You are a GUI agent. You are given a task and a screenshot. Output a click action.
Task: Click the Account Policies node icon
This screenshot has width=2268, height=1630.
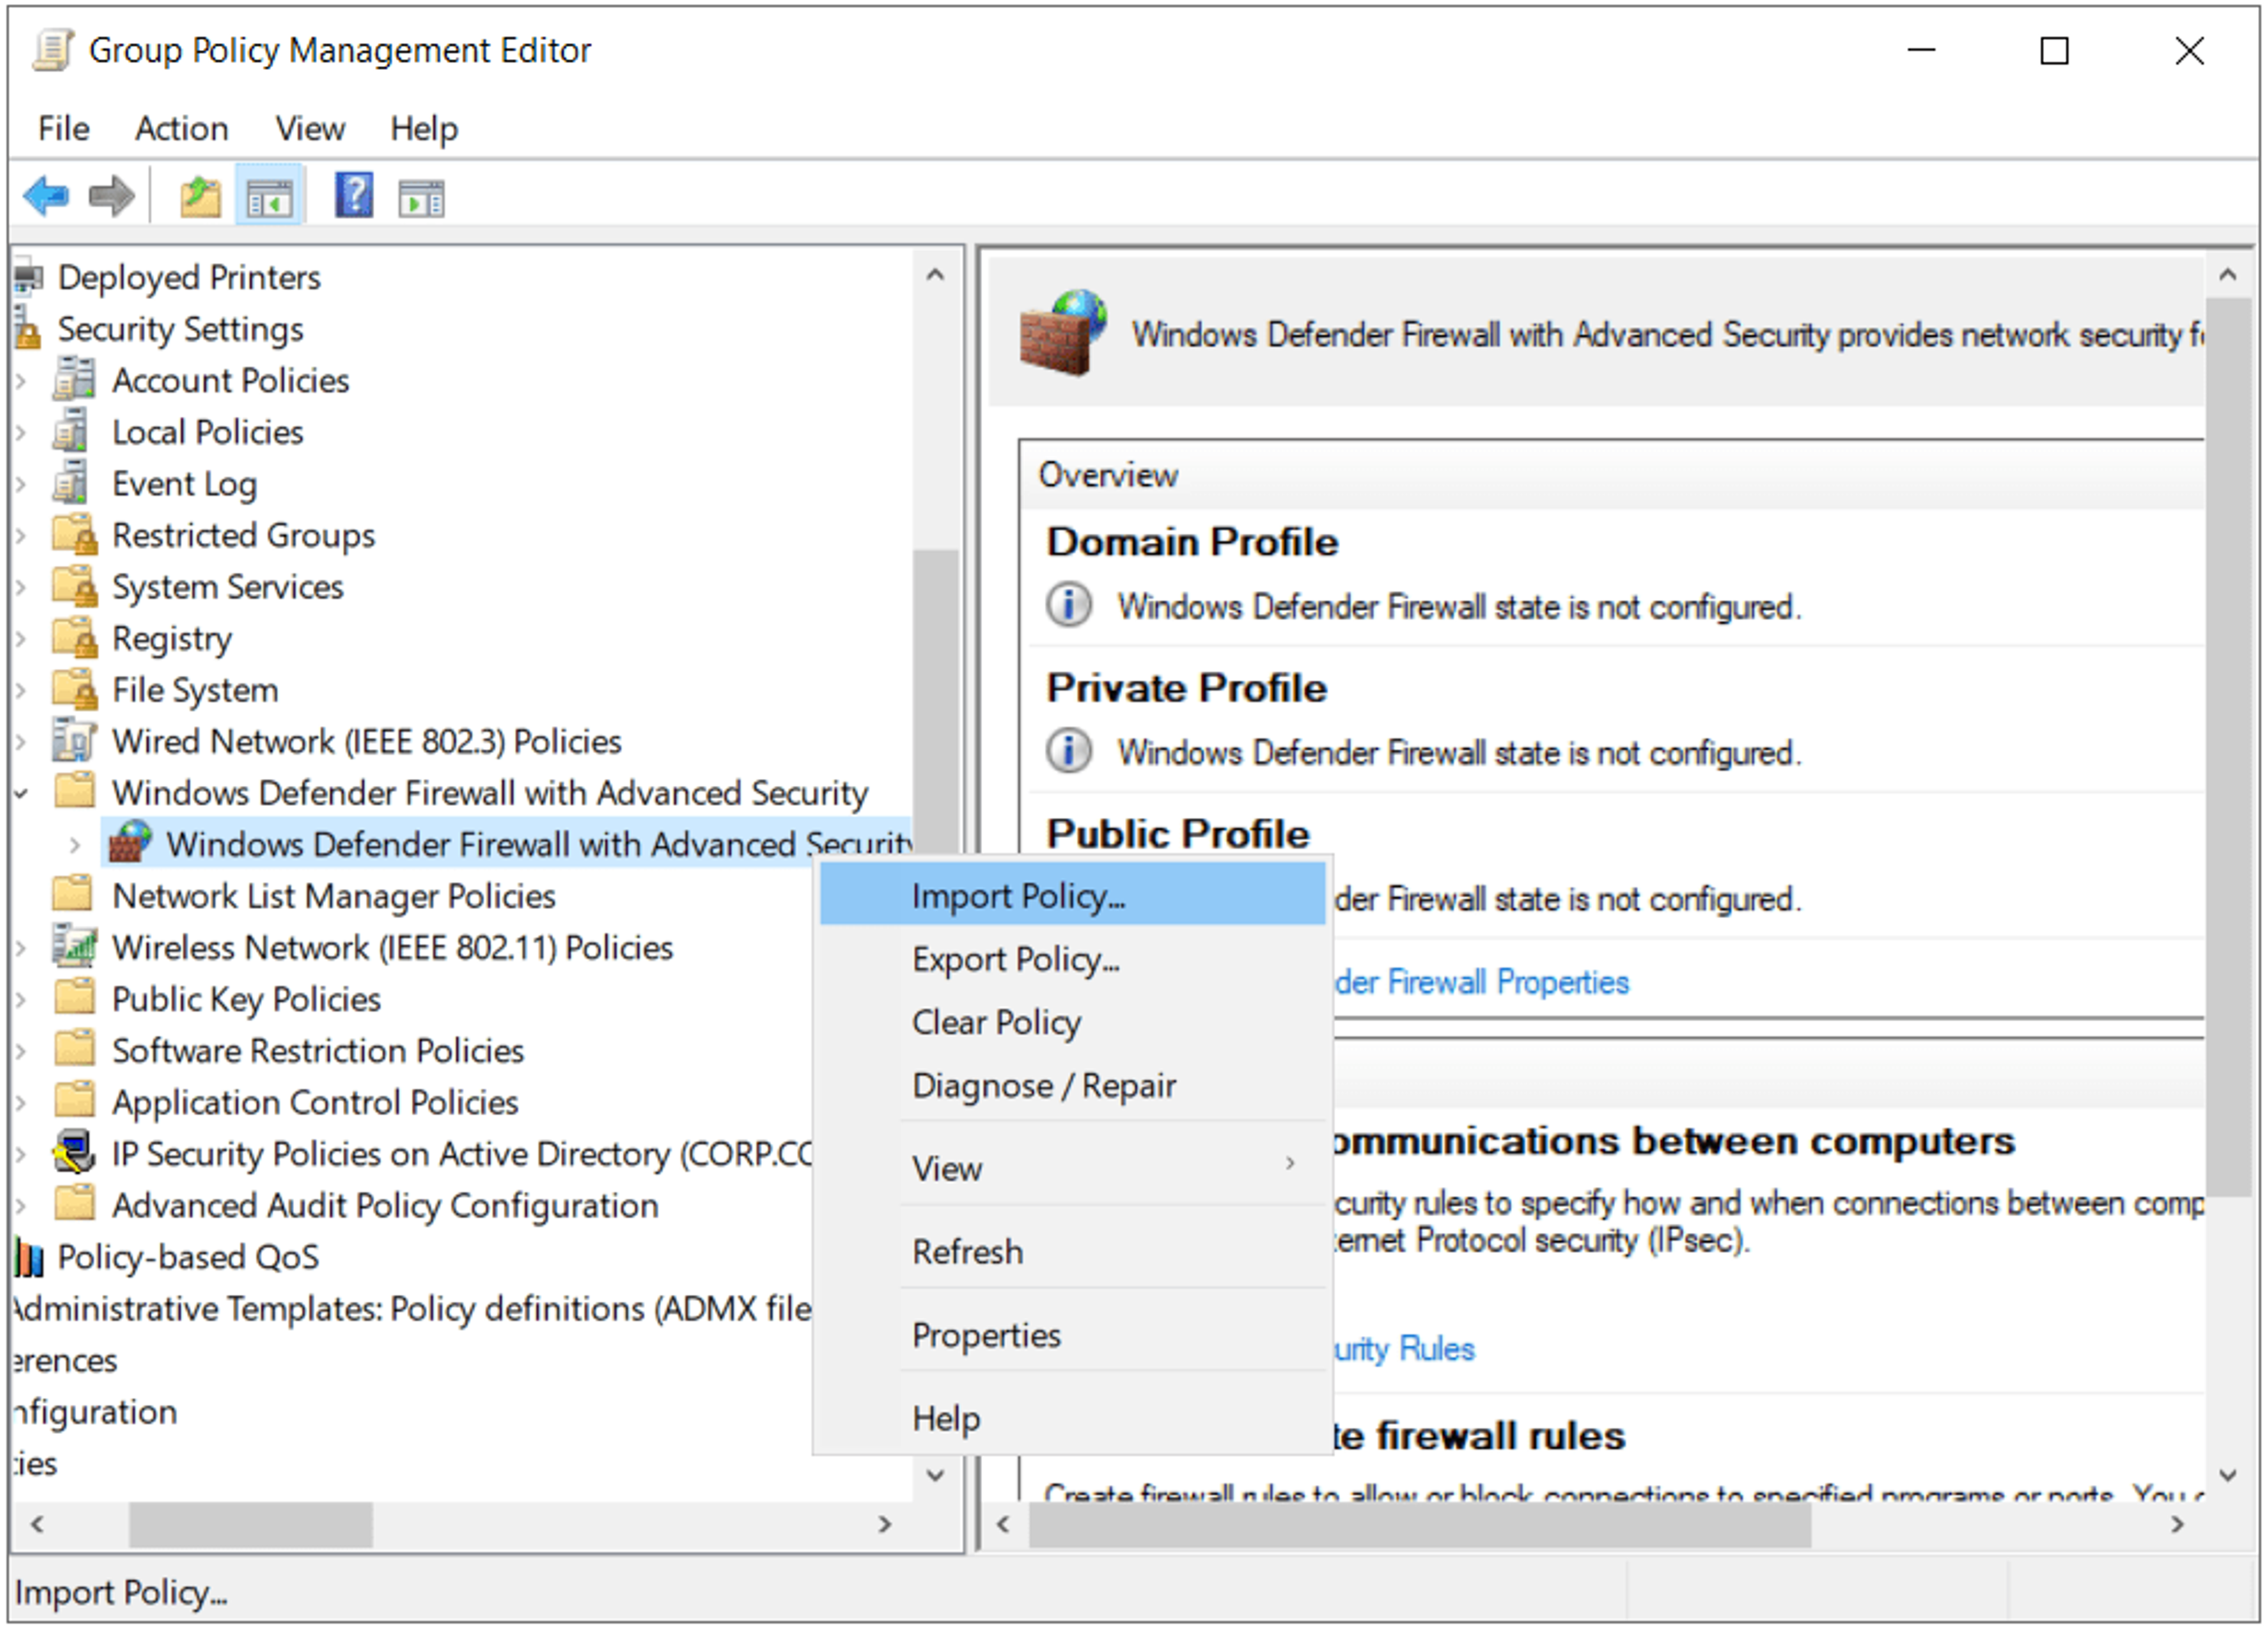coord(74,380)
